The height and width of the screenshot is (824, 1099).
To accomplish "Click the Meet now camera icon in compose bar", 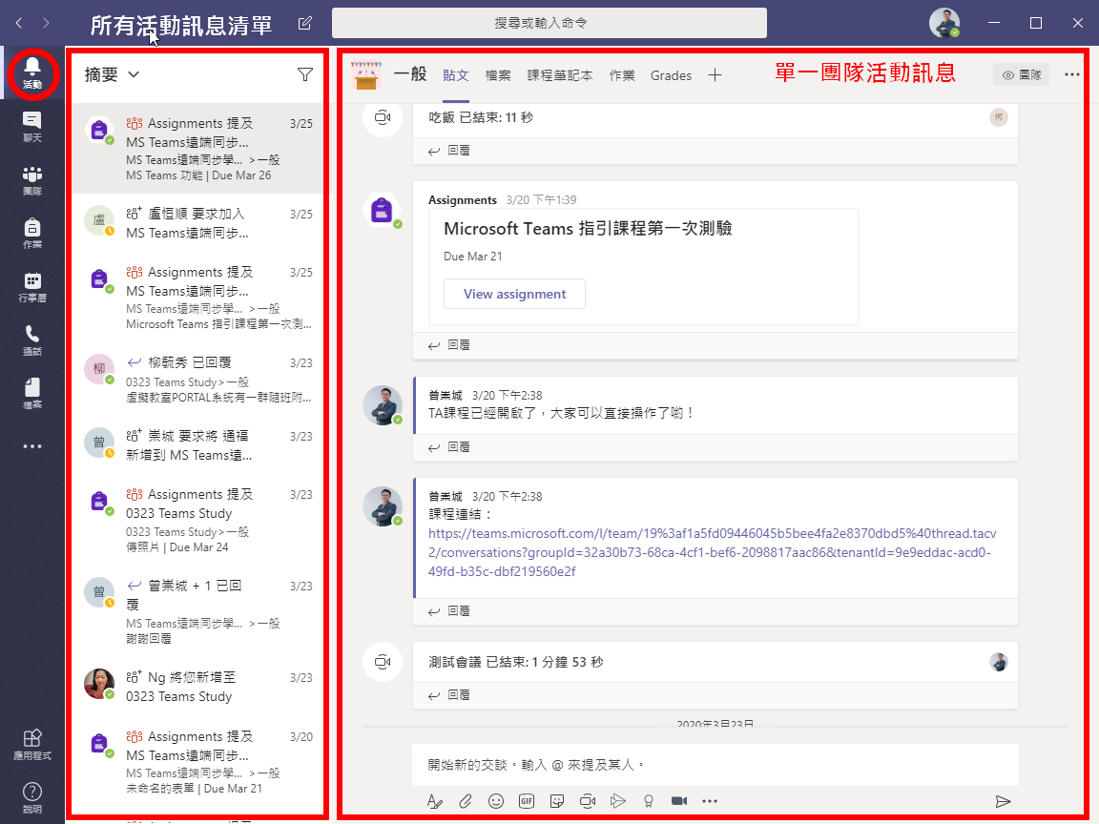I will click(x=588, y=801).
